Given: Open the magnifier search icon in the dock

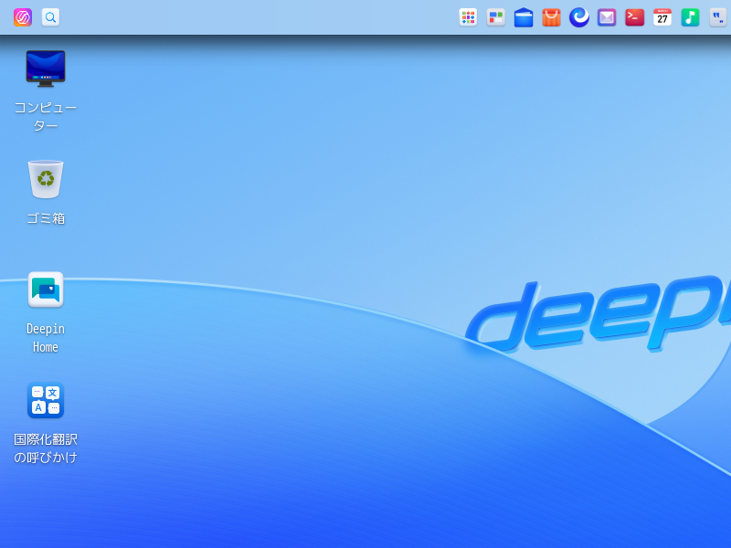Looking at the screenshot, I should point(50,17).
